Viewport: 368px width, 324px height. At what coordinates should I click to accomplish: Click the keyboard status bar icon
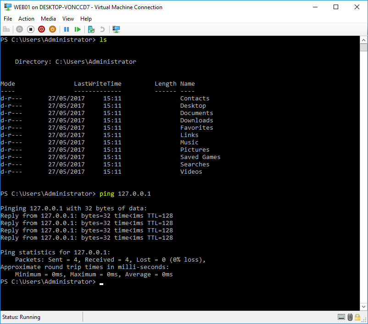pyautogui.click(x=341, y=317)
